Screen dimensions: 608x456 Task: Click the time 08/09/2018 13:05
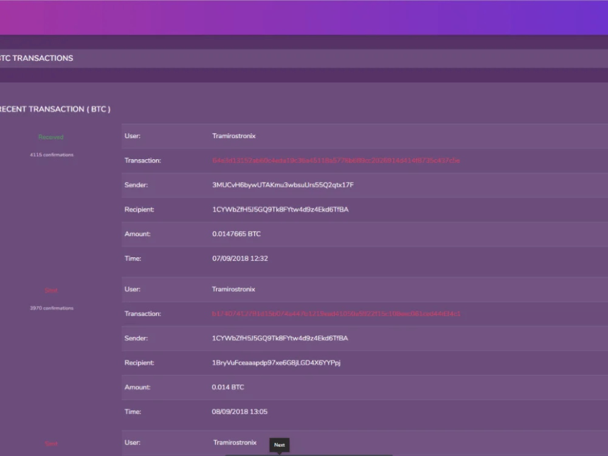tap(240, 412)
